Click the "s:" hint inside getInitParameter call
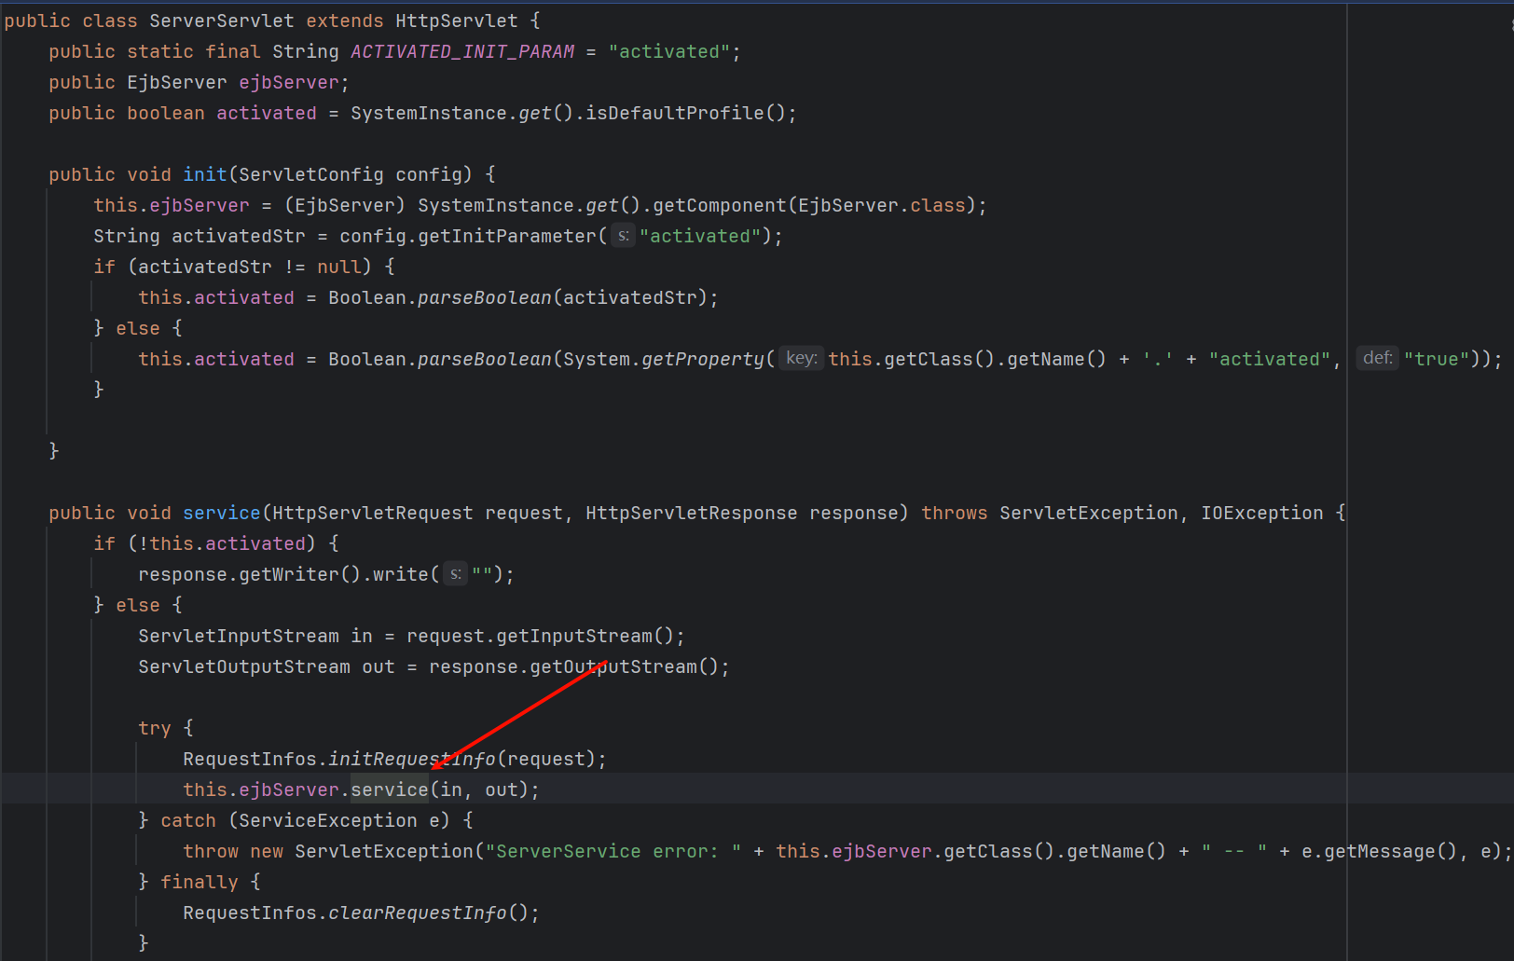Viewport: 1514px width, 961px height. pos(624,236)
